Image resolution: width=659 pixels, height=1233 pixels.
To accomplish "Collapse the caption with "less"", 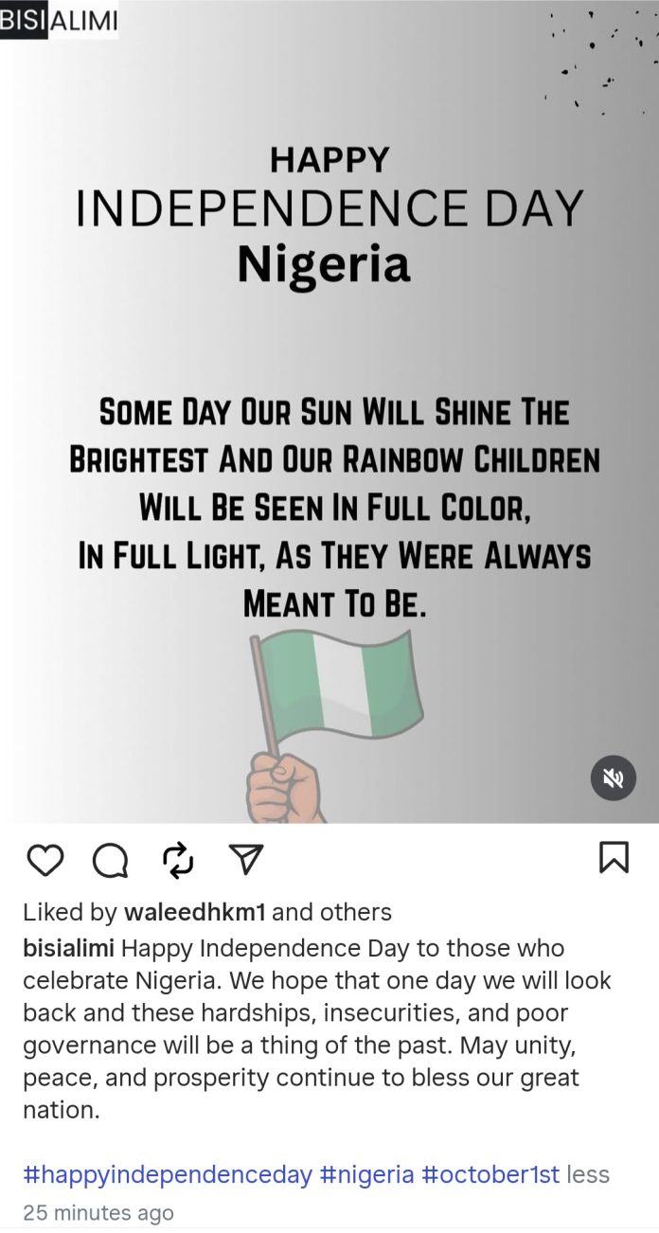I will pos(588,1175).
